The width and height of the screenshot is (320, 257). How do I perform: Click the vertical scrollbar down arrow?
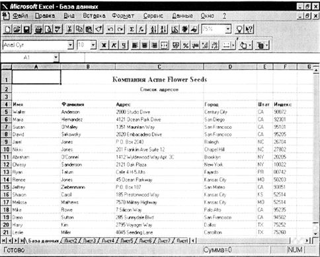pyautogui.click(x=316, y=233)
